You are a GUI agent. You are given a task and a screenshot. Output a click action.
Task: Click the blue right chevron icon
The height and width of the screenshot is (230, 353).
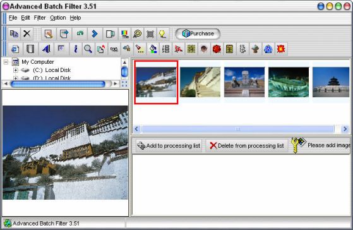(x=95, y=34)
